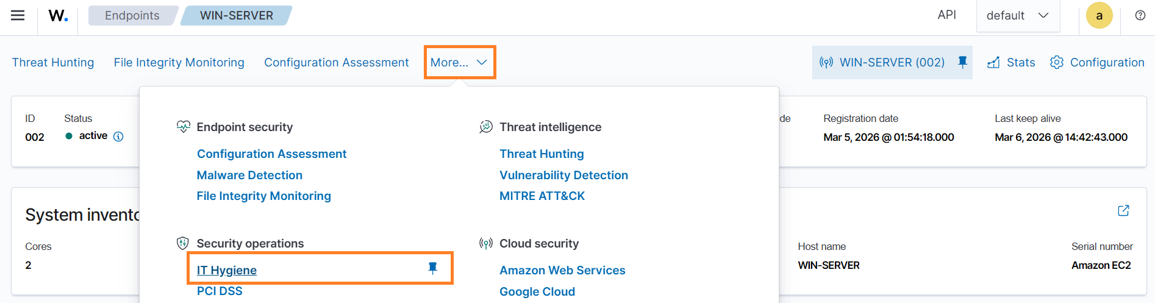Screen dimensions: 1155x303
Task: Open File Integrity Monitoring in dropdown menu
Action: click(x=263, y=196)
